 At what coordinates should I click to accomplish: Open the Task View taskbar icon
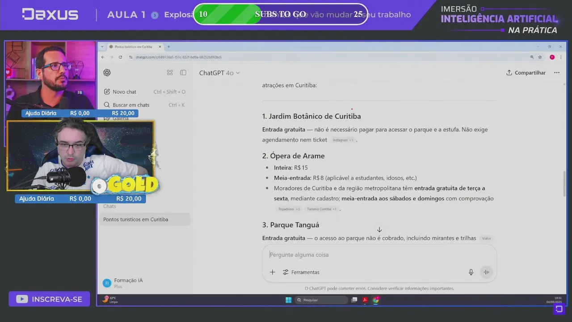click(354, 300)
